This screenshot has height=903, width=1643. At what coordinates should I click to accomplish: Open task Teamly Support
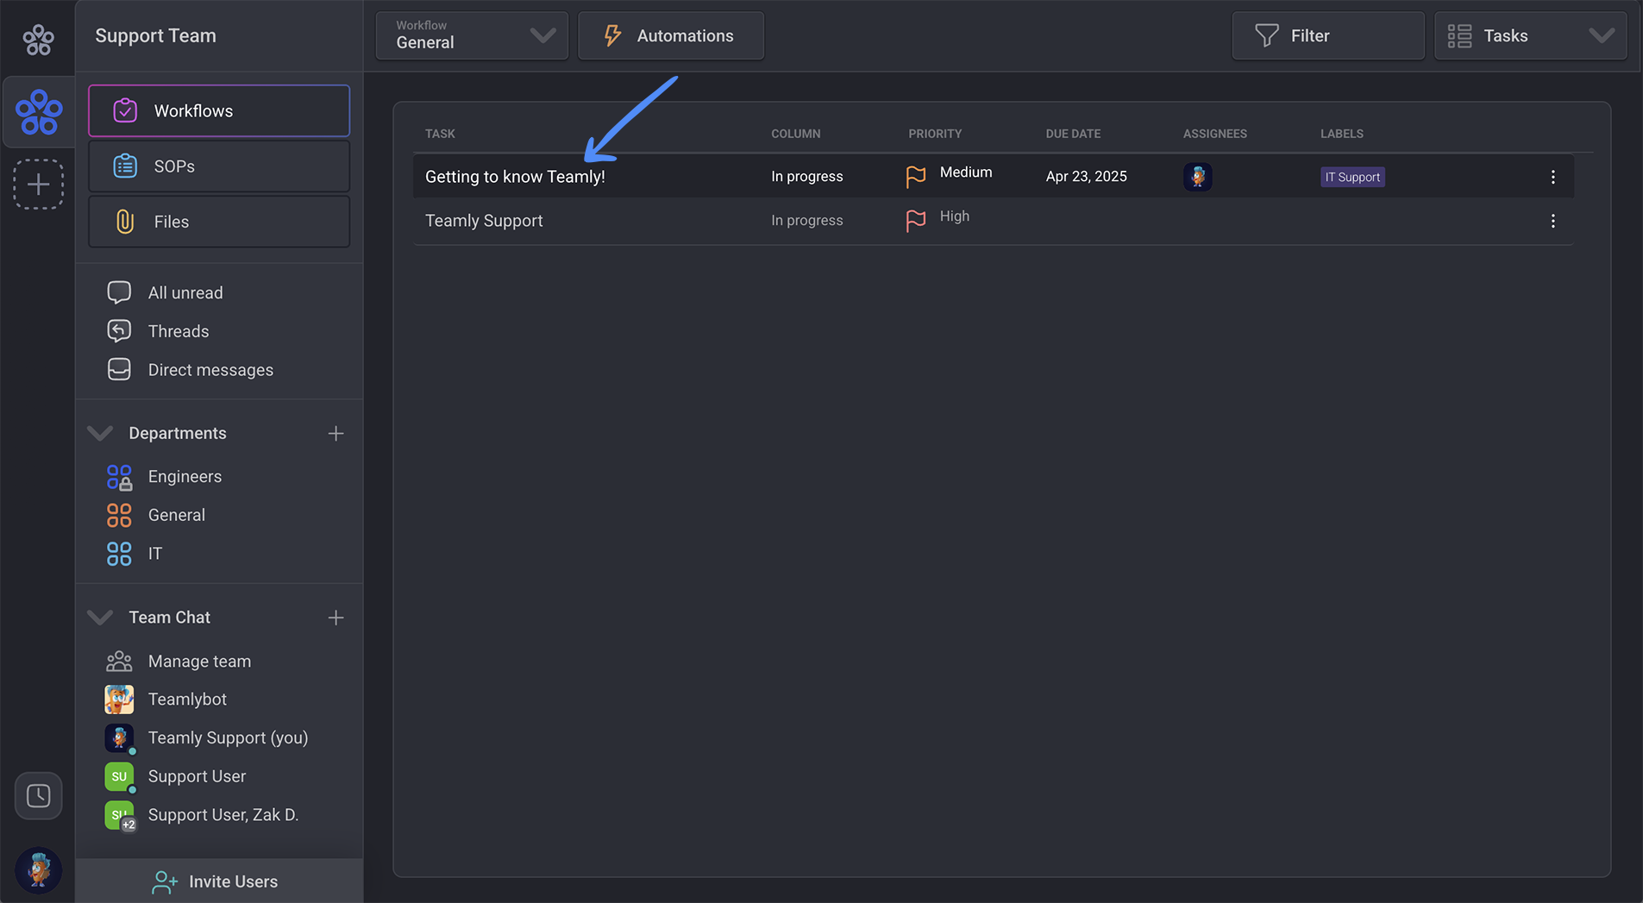tap(484, 220)
